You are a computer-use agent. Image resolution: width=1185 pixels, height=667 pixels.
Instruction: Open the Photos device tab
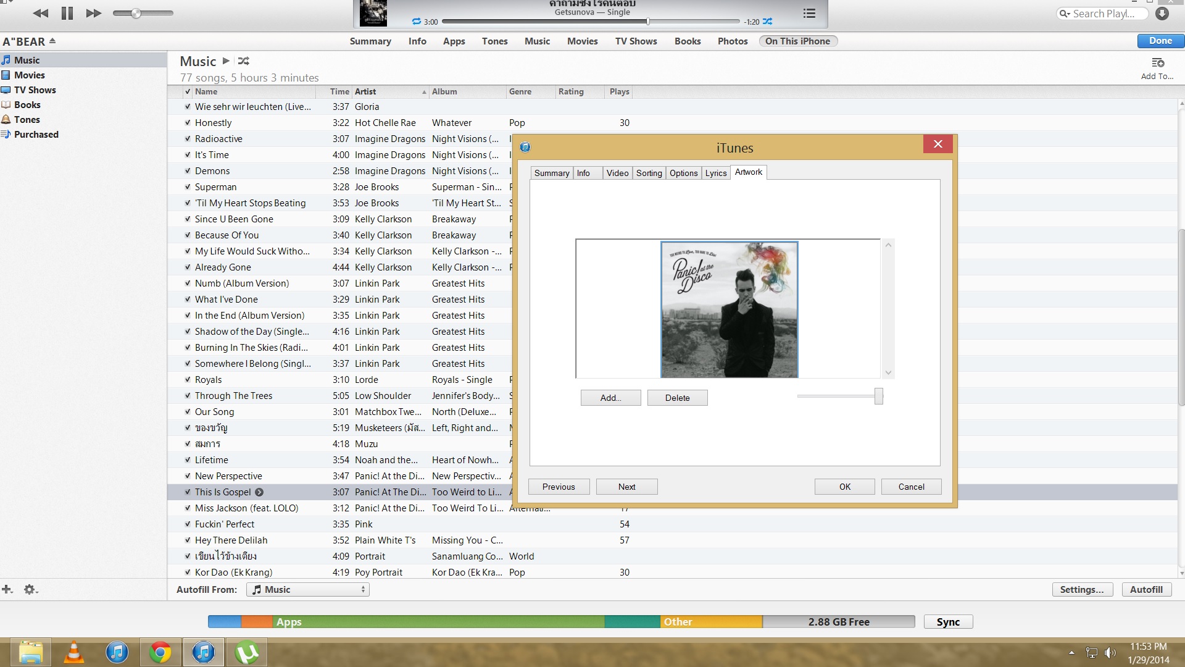(733, 41)
